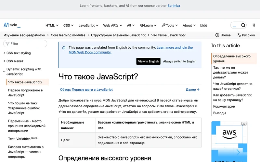Click Структурные элементы JavaScript breadcrumb
Viewport: 260px width, 162px height.
(118, 35)
